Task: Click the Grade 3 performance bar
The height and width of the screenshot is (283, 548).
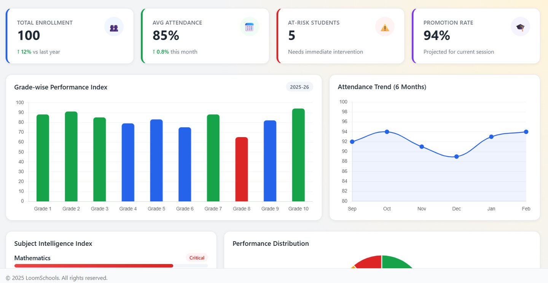Action: pos(100,159)
